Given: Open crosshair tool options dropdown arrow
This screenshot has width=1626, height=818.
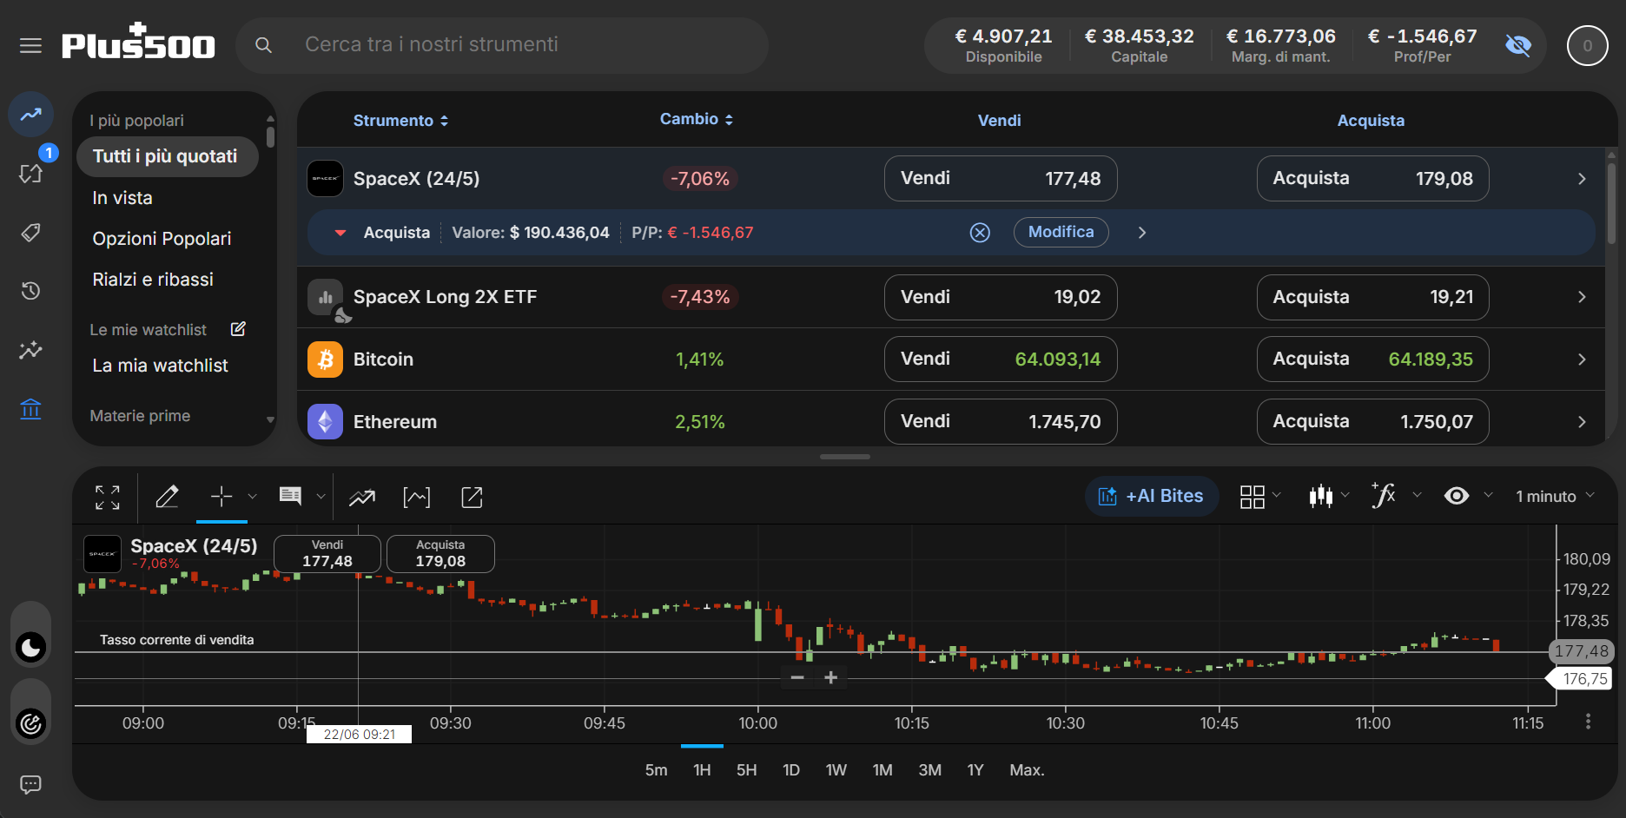Looking at the screenshot, I should (x=253, y=497).
